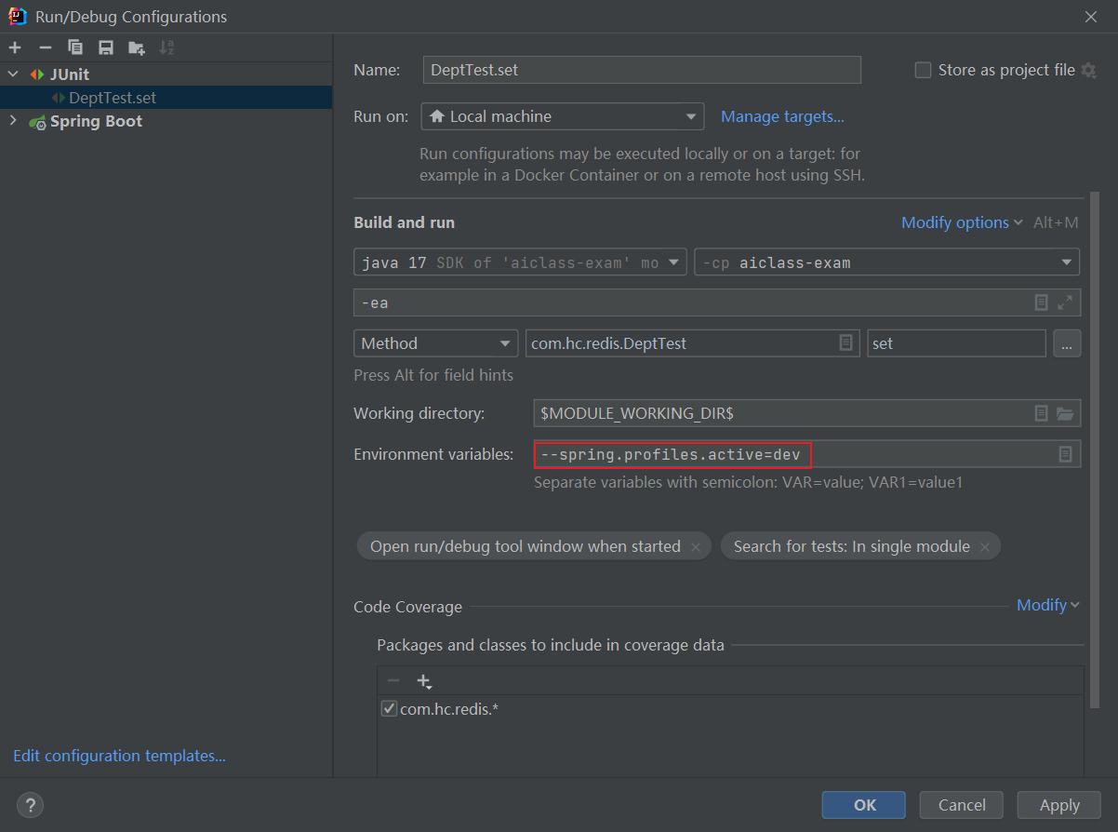Open folder browser for Working directory
Screen dimensions: 1118x832
tap(1065, 413)
